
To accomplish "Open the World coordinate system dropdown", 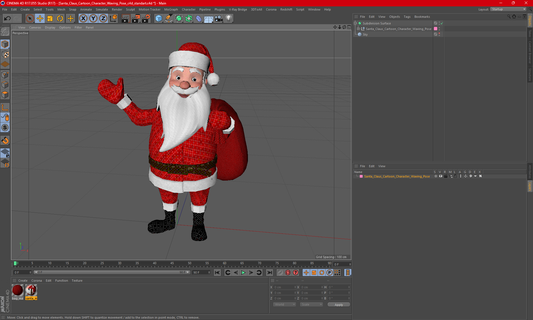I will (x=285, y=304).
